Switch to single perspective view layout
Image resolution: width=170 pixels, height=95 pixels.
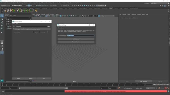2,43
